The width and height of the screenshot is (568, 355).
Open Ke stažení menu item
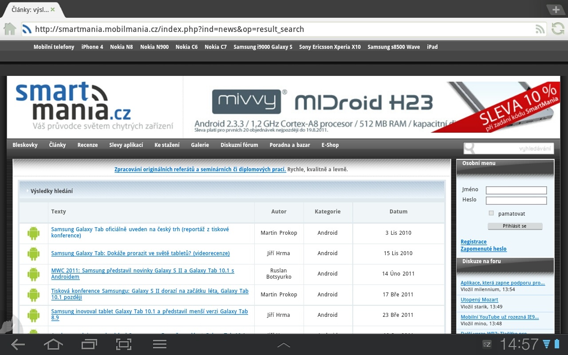tap(167, 145)
